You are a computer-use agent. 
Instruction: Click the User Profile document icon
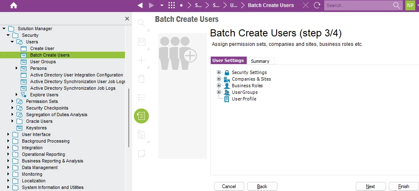point(226,99)
